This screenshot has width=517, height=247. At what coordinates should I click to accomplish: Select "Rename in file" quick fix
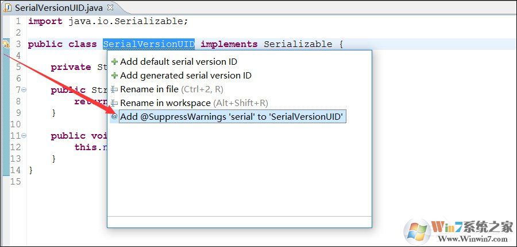(x=149, y=89)
